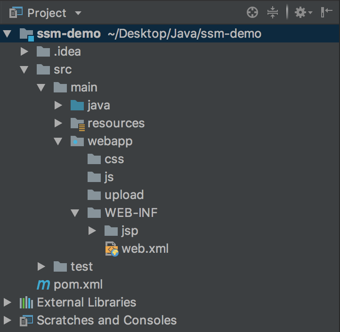Click the External Libraries icon

(x=26, y=302)
